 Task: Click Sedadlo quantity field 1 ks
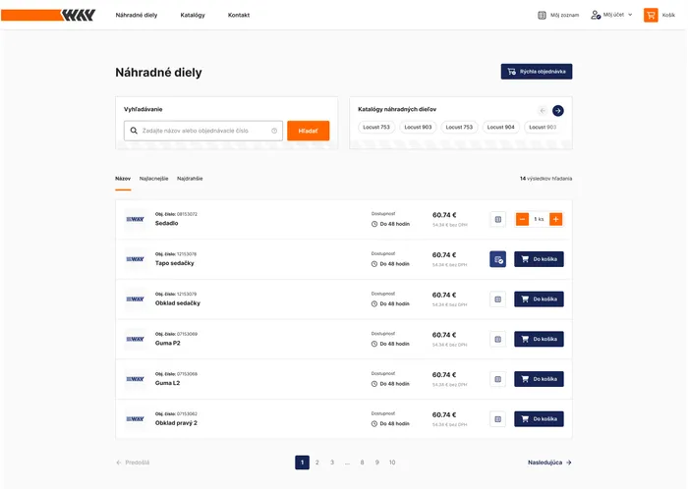(x=539, y=219)
